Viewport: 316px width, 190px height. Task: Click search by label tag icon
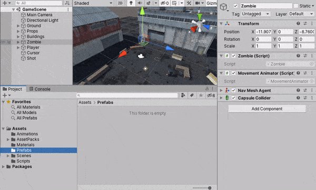point(192,95)
